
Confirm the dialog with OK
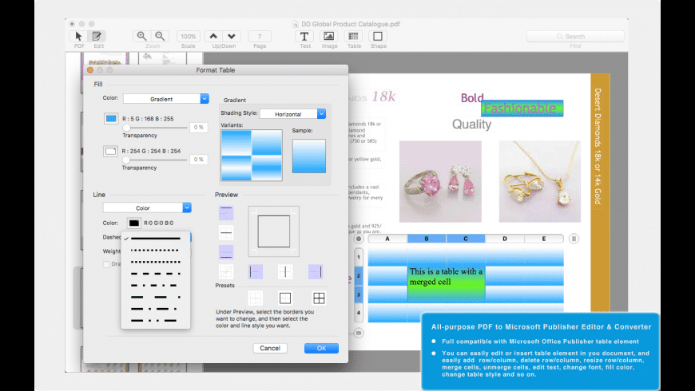[x=321, y=348]
